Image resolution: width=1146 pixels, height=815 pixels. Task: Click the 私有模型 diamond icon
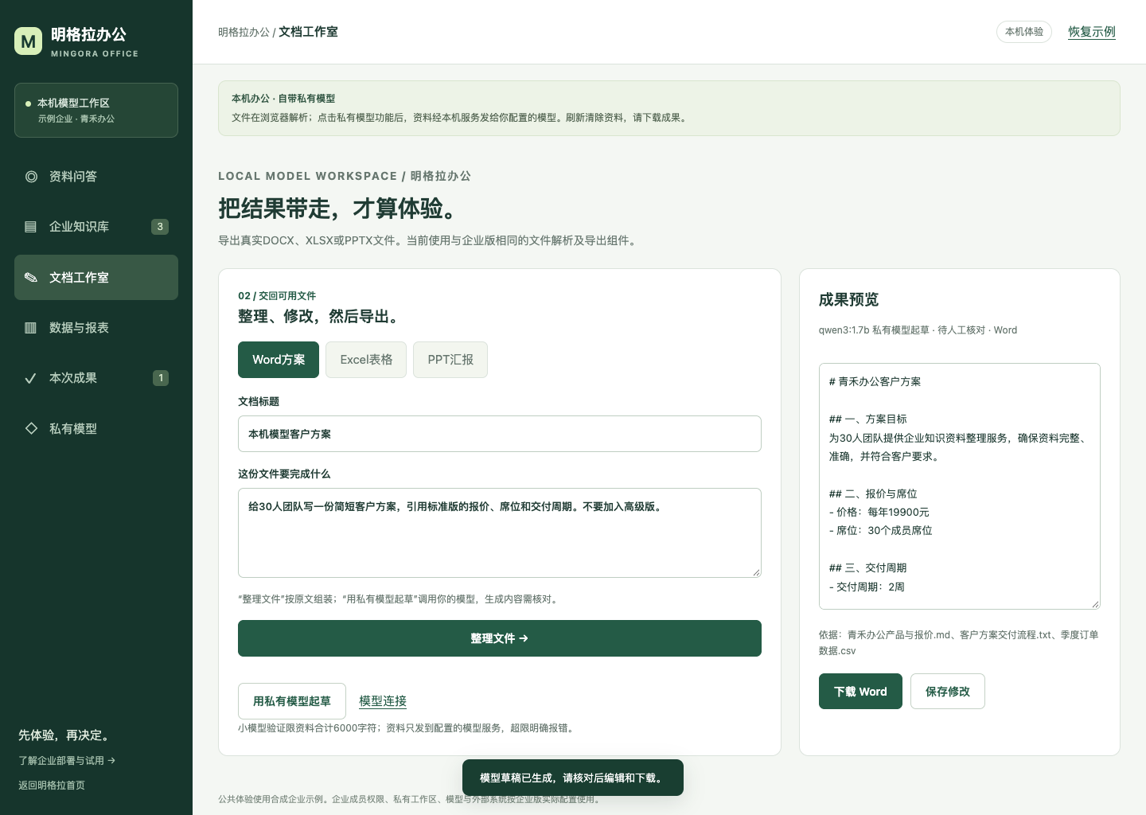click(31, 428)
